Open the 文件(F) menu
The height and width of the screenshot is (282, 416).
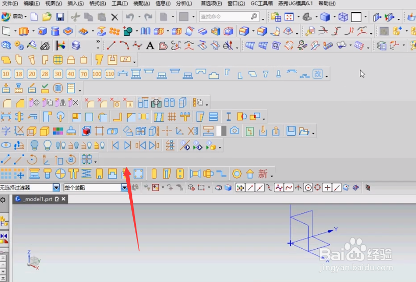(10, 4)
